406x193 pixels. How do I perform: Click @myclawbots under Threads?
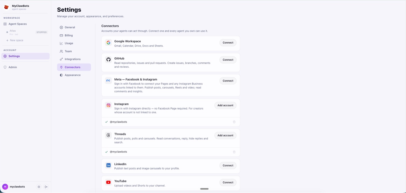click(x=118, y=152)
